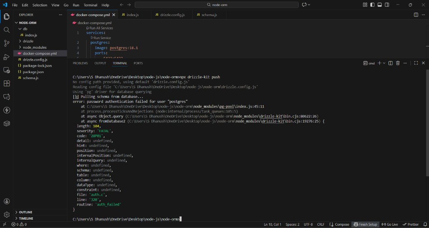
Task: Kill the terminal with trash icon
Action: (x=398, y=63)
